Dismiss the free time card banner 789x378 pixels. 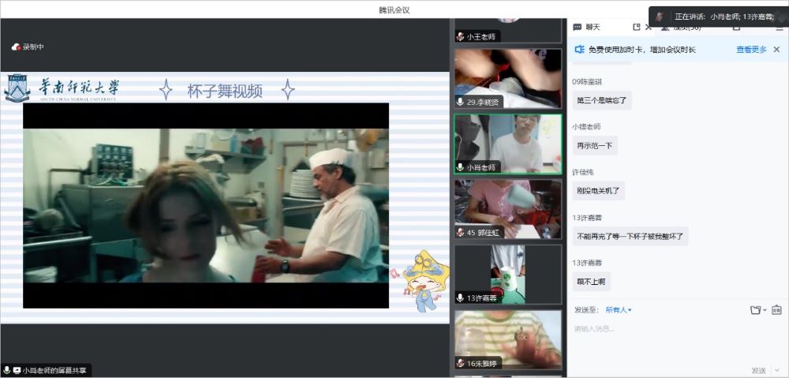tap(776, 50)
